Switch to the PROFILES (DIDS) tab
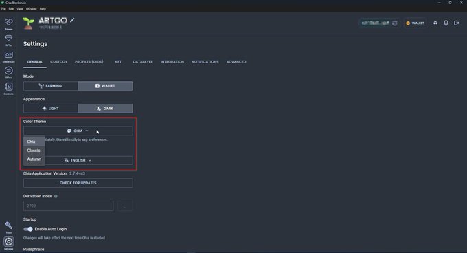Image resolution: width=467 pixels, height=253 pixels. coord(89,62)
